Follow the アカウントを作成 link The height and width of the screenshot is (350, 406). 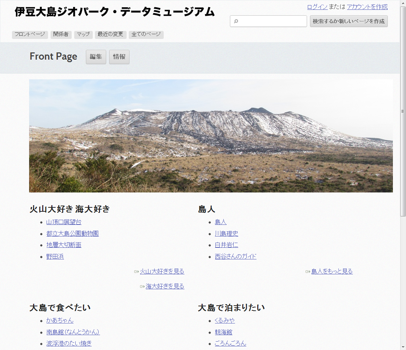pos(367,7)
